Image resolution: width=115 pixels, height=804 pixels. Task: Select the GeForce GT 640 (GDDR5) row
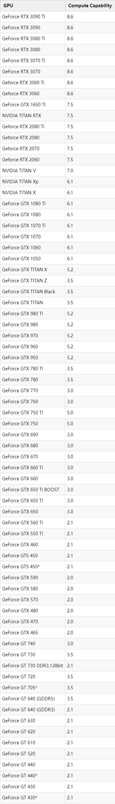click(57, 699)
